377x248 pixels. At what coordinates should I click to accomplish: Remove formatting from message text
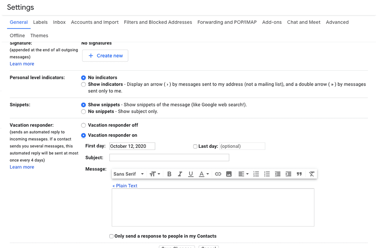pyautogui.click(x=312, y=174)
